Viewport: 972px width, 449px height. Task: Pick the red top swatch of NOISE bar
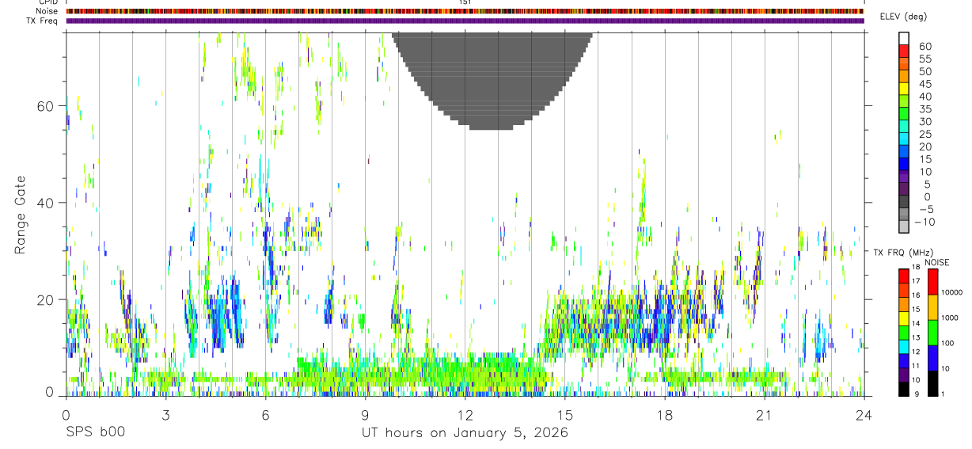(x=932, y=282)
